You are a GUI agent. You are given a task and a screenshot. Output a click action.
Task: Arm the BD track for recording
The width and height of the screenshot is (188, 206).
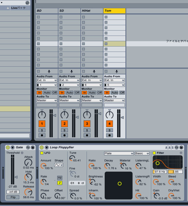42,135
